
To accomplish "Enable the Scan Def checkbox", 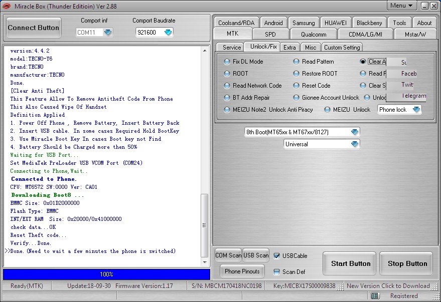I will [277, 271].
